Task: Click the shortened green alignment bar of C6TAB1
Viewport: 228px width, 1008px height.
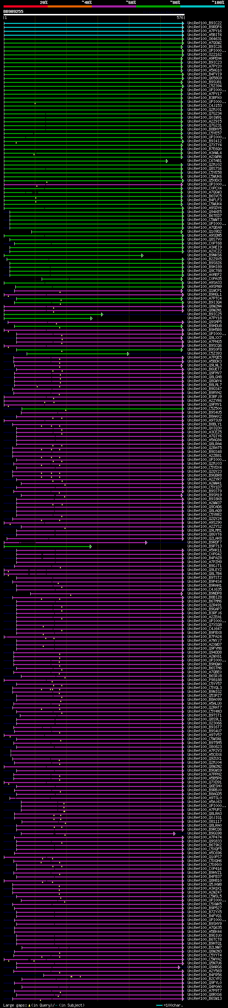Action: click(86, 161)
